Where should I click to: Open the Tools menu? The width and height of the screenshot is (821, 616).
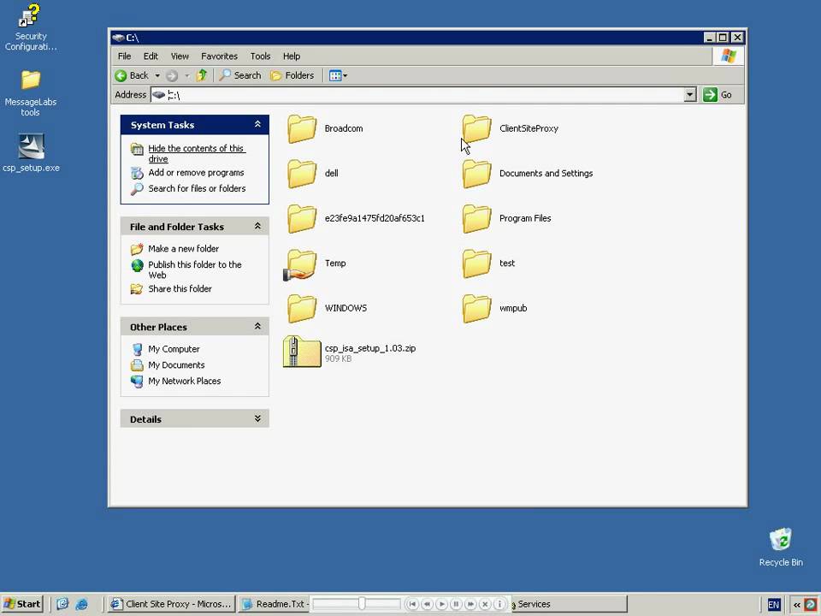click(260, 56)
